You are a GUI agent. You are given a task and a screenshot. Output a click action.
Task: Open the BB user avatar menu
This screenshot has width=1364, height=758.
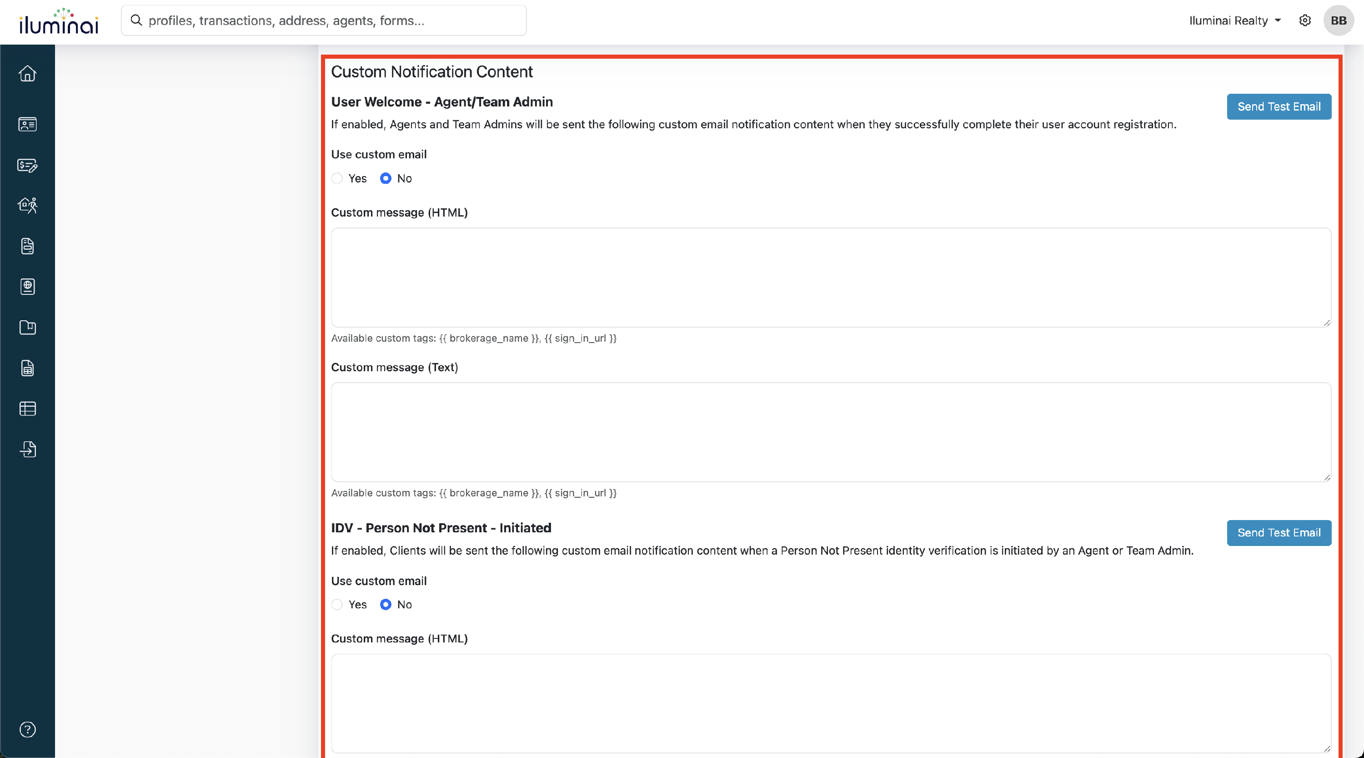pos(1338,20)
